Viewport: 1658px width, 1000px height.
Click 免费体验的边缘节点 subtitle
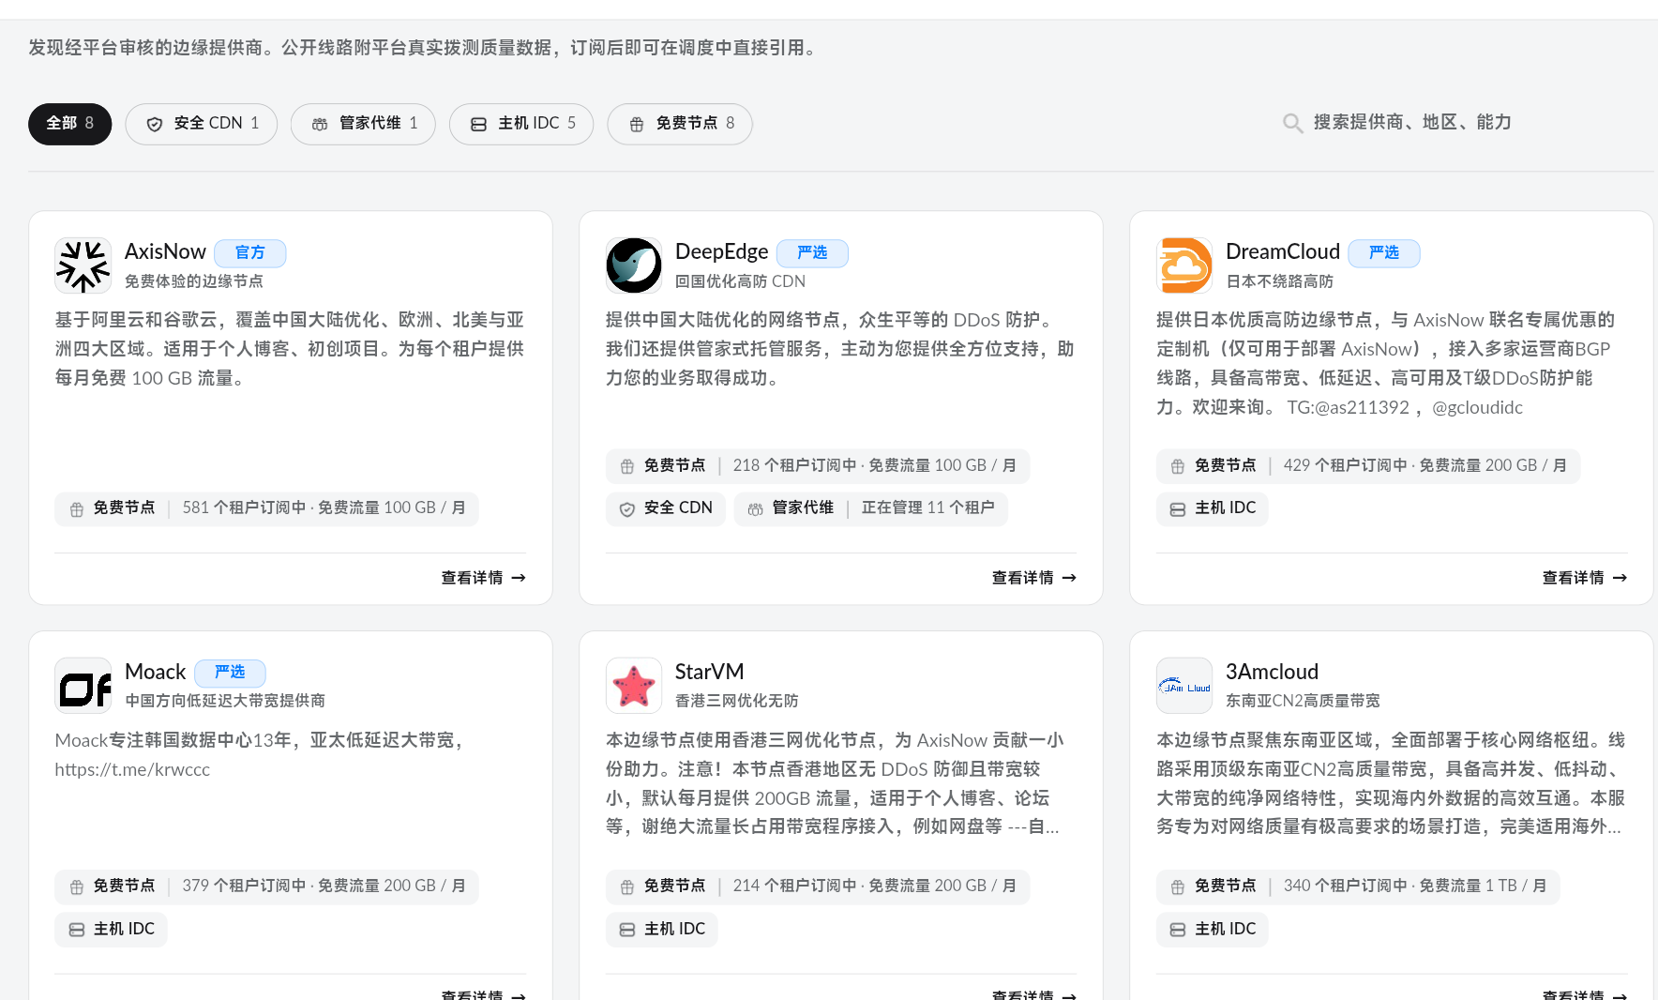tap(193, 281)
